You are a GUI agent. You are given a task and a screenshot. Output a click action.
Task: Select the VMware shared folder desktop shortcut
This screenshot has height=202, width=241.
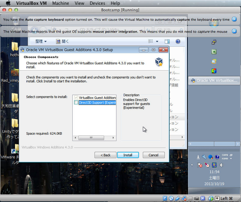(10, 154)
